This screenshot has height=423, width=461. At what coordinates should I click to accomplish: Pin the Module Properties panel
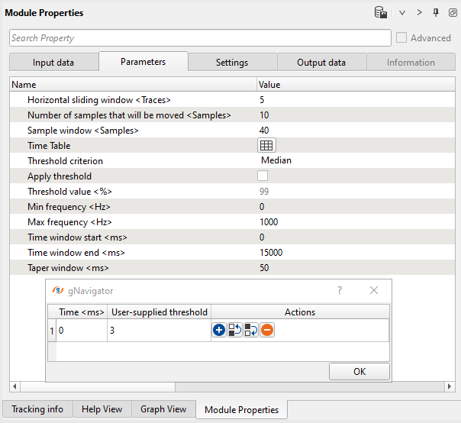(436, 13)
